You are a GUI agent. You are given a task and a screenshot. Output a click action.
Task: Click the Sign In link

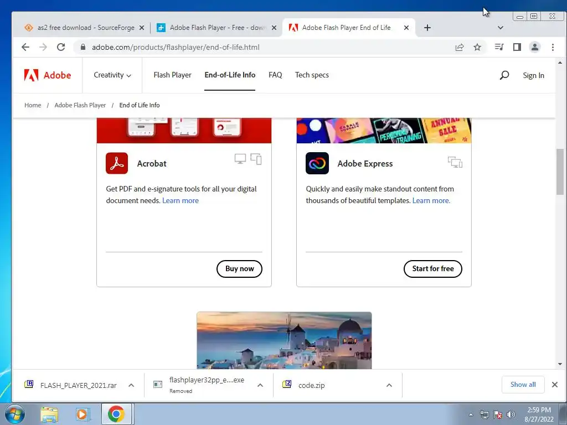pos(533,75)
